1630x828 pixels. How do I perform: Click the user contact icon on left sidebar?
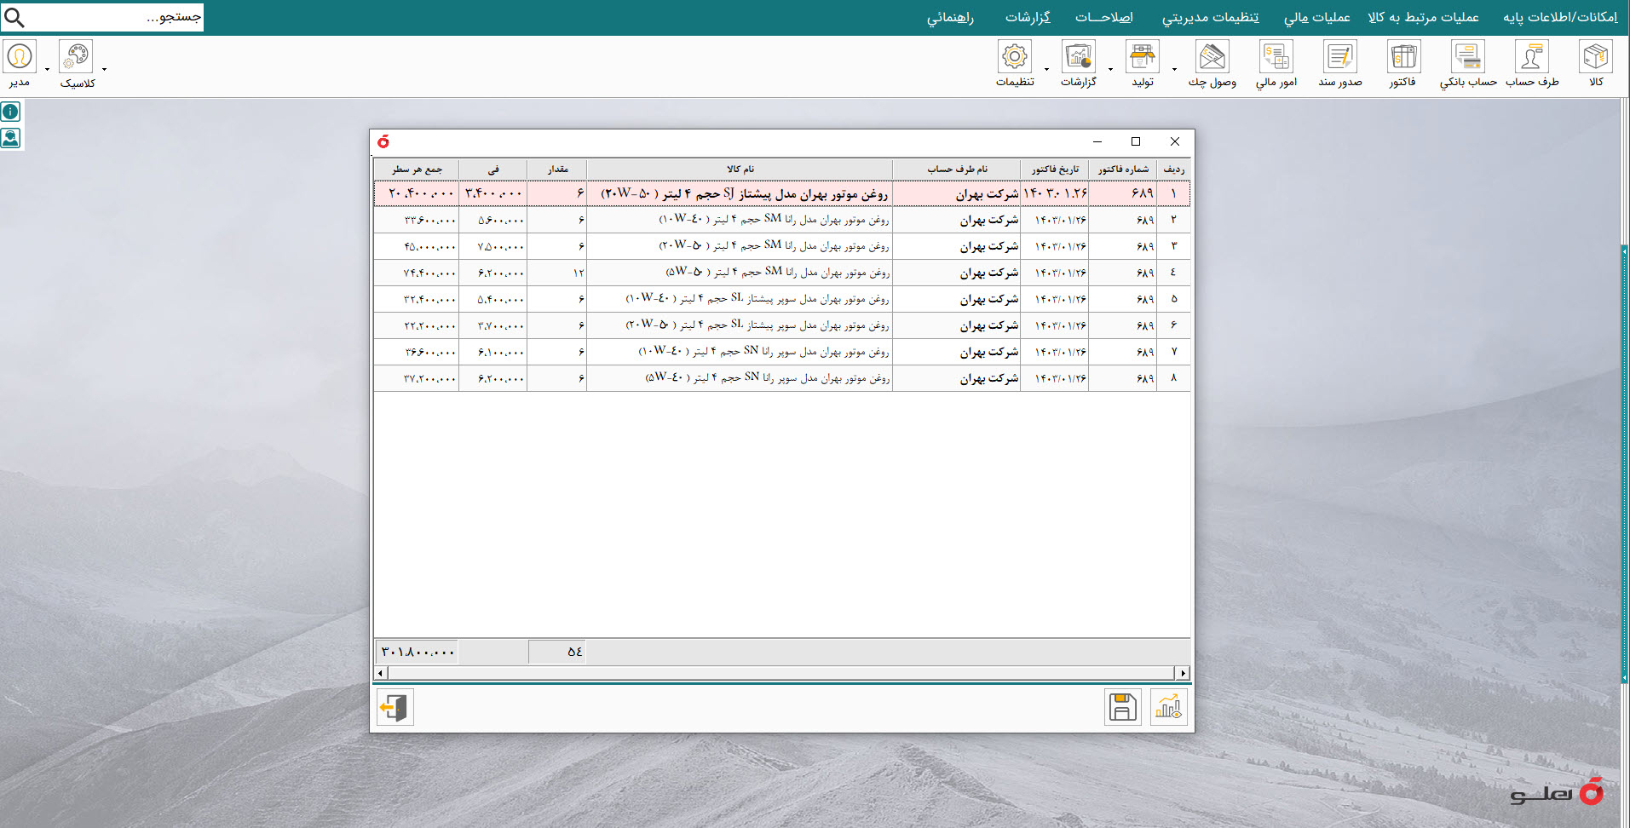point(10,138)
